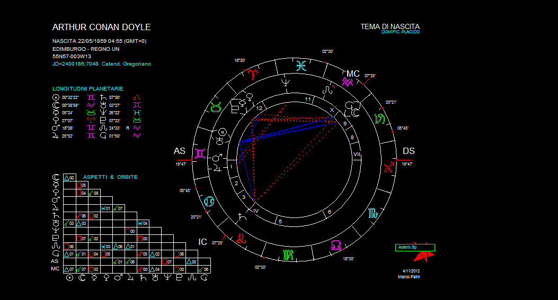Click the JD=2400186,7048 Julian date line
558x300 pixels.
tap(101, 64)
